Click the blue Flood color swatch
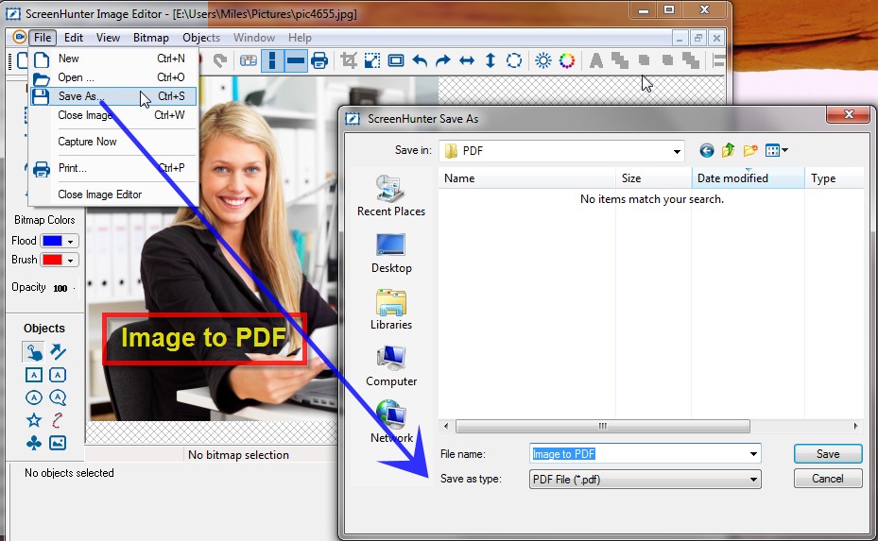878x541 pixels. (x=52, y=242)
